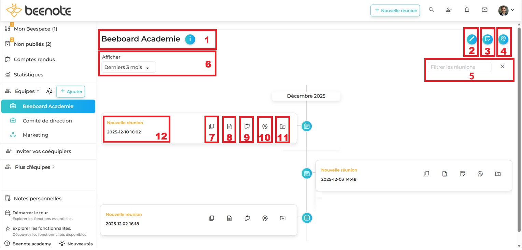Open the user profile avatar menu

pyautogui.click(x=506, y=10)
